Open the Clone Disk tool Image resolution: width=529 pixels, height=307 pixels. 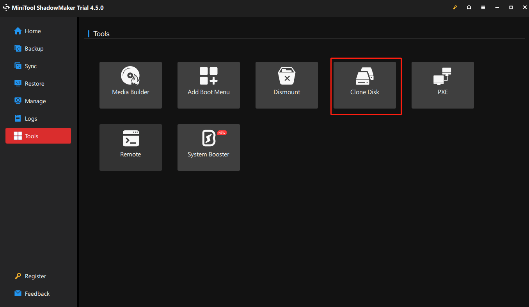coord(364,85)
